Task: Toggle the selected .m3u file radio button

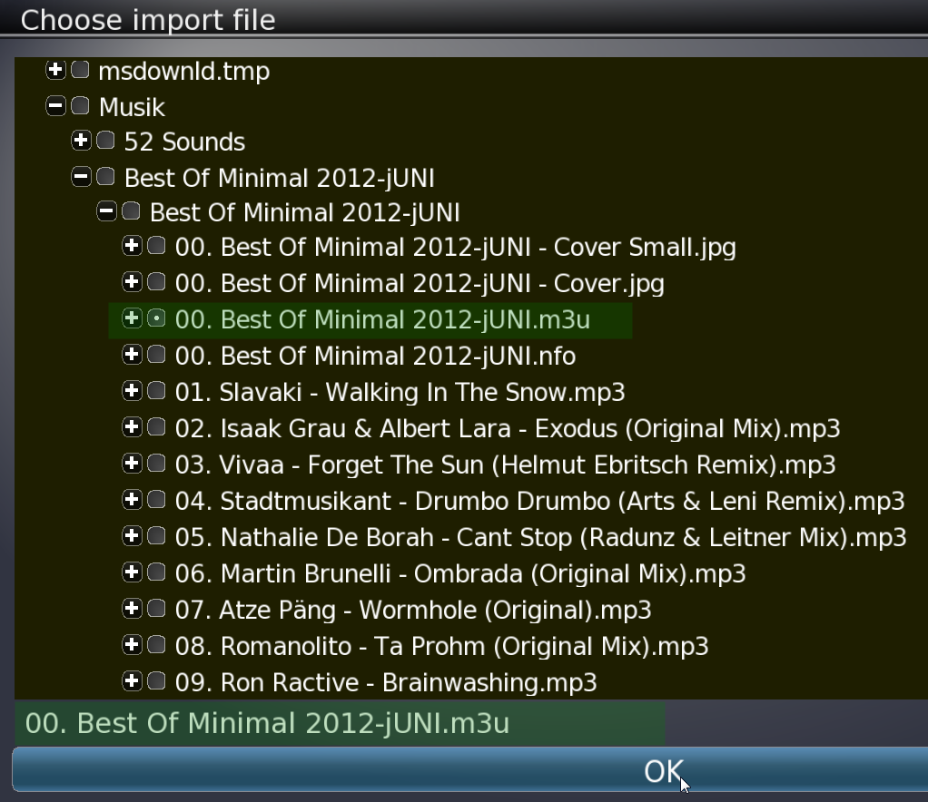Action: tap(156, 318)
